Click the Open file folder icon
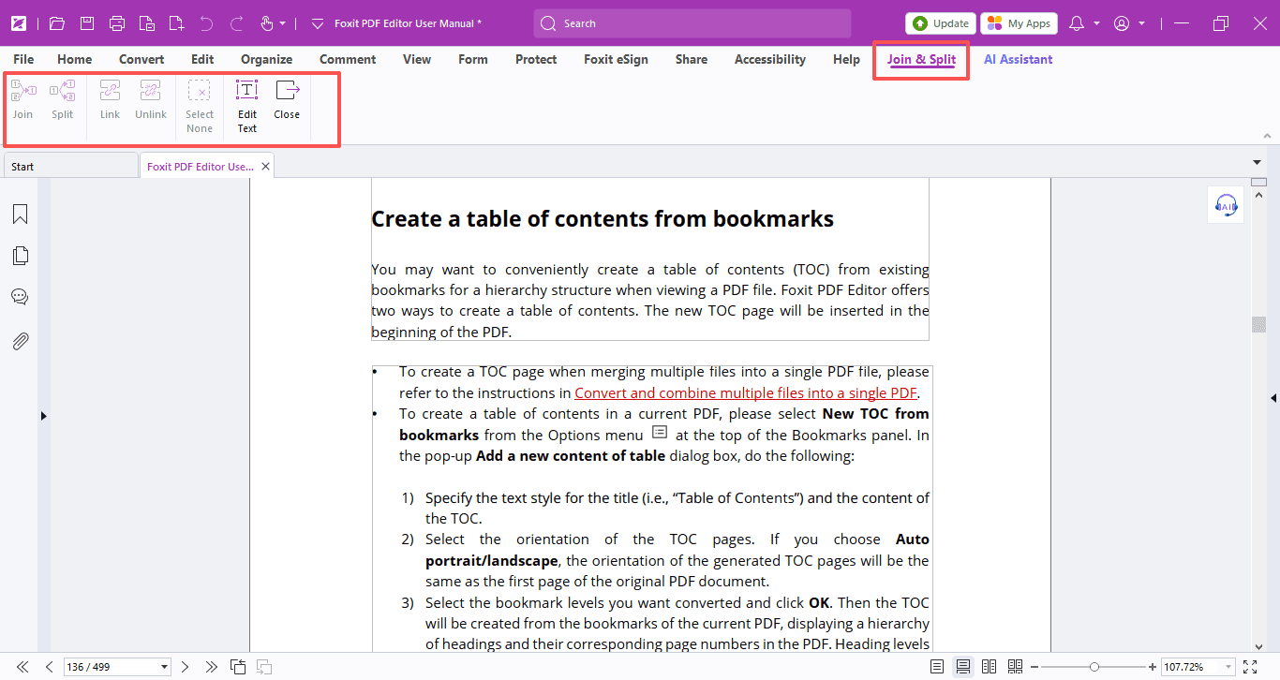Viewport: 1280px width, 680px height. click(57, 23)
